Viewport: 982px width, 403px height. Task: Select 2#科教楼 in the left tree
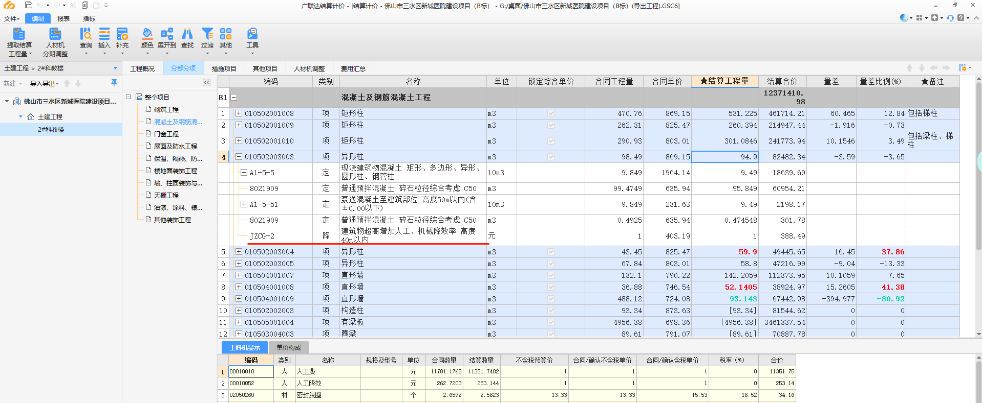click(x=51, y=129)
